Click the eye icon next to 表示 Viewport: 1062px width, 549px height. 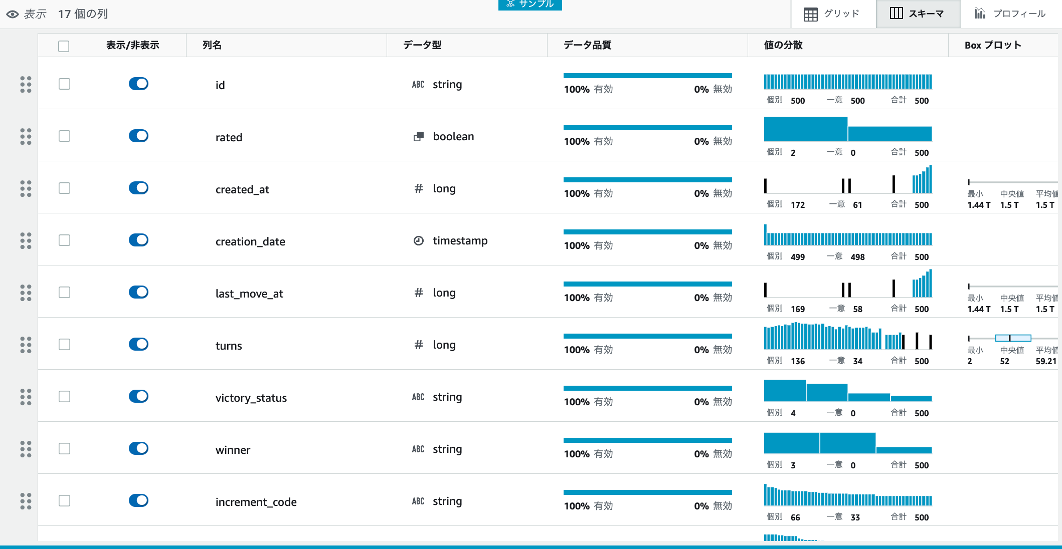(x=13, y=14)
